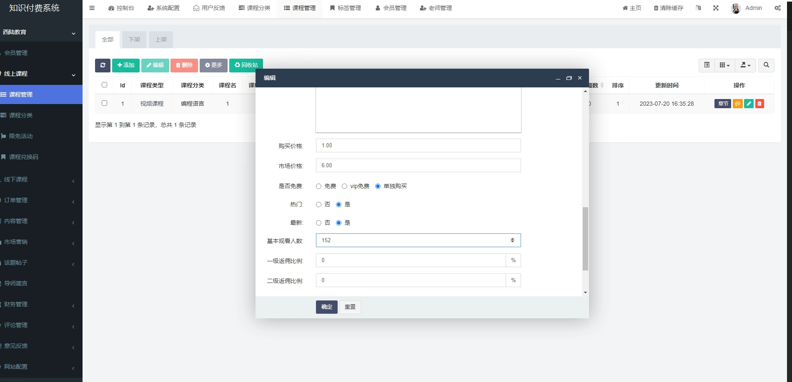Switch to 全部 tab
The image size is (792, 382).
coord(108,40)
